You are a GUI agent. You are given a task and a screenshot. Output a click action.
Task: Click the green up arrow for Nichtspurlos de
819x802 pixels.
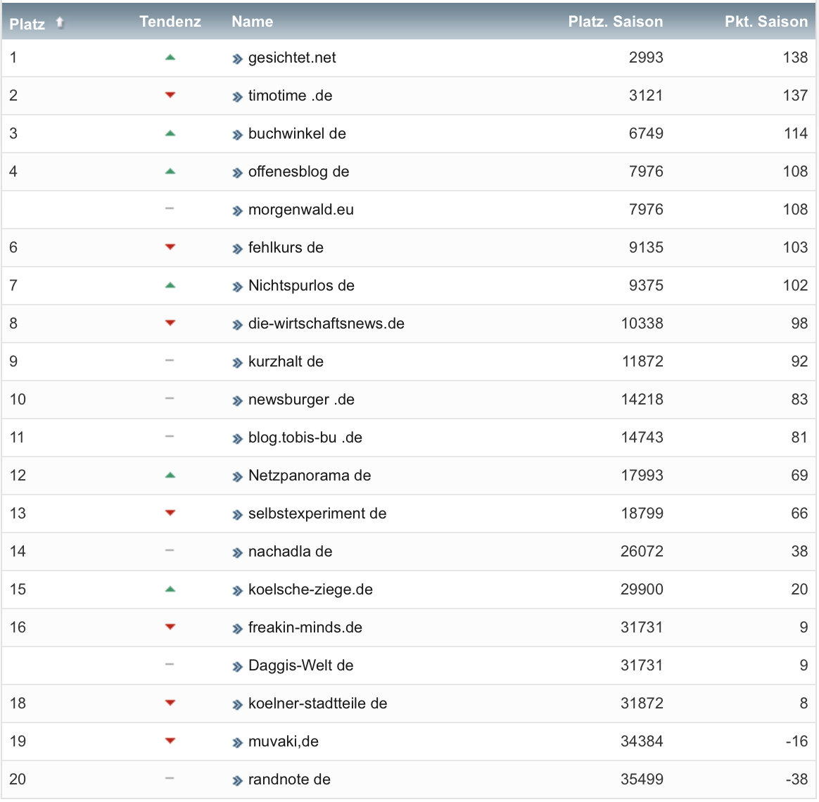click(x=170, y=285)
